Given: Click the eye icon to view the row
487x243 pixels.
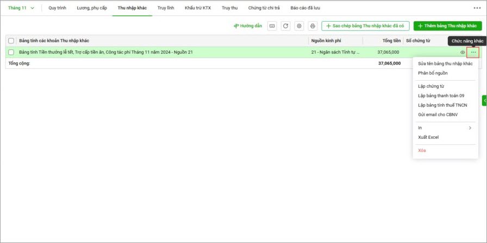Looking at the screenshot, I should pyautogui.click(x=463, y=53).
